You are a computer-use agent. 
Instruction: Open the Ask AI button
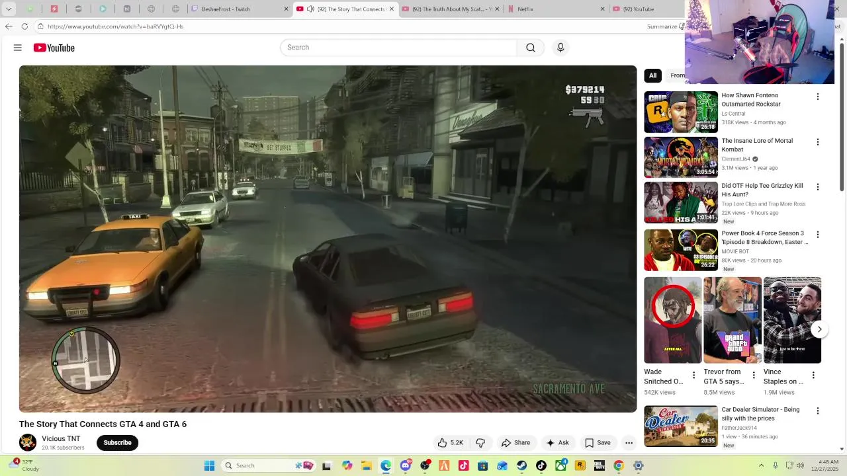coord(557,443)
